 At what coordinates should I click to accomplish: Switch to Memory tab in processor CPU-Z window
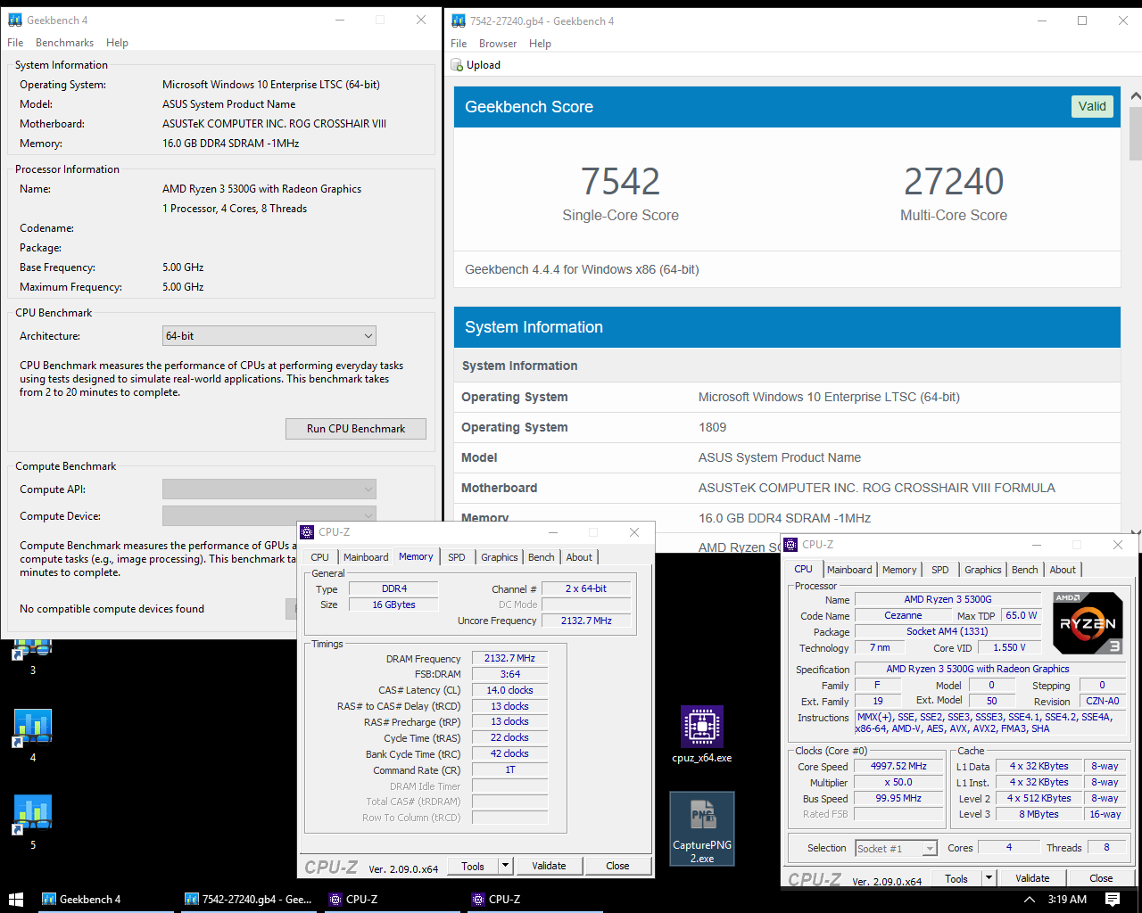point(899,570)
